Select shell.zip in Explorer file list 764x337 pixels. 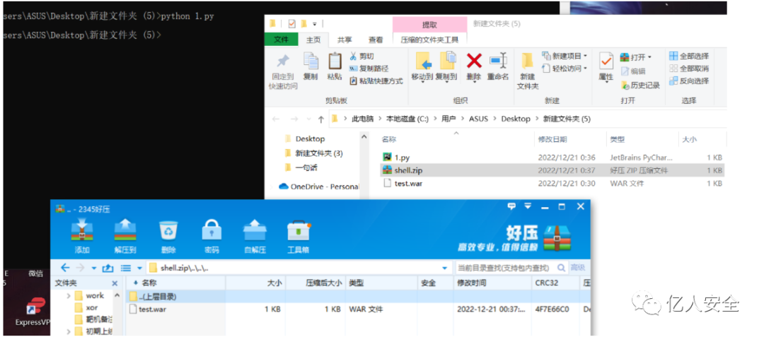point(552,170)
